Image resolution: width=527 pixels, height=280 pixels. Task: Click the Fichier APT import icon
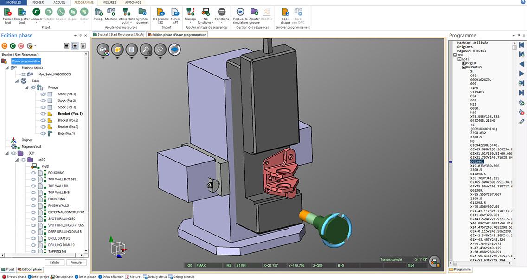[x=175, y=12]
